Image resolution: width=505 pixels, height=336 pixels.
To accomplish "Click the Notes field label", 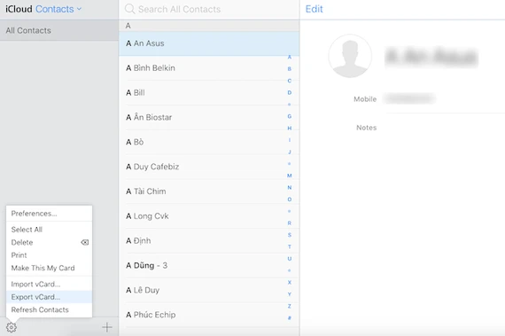I will (x=366, y=128).
